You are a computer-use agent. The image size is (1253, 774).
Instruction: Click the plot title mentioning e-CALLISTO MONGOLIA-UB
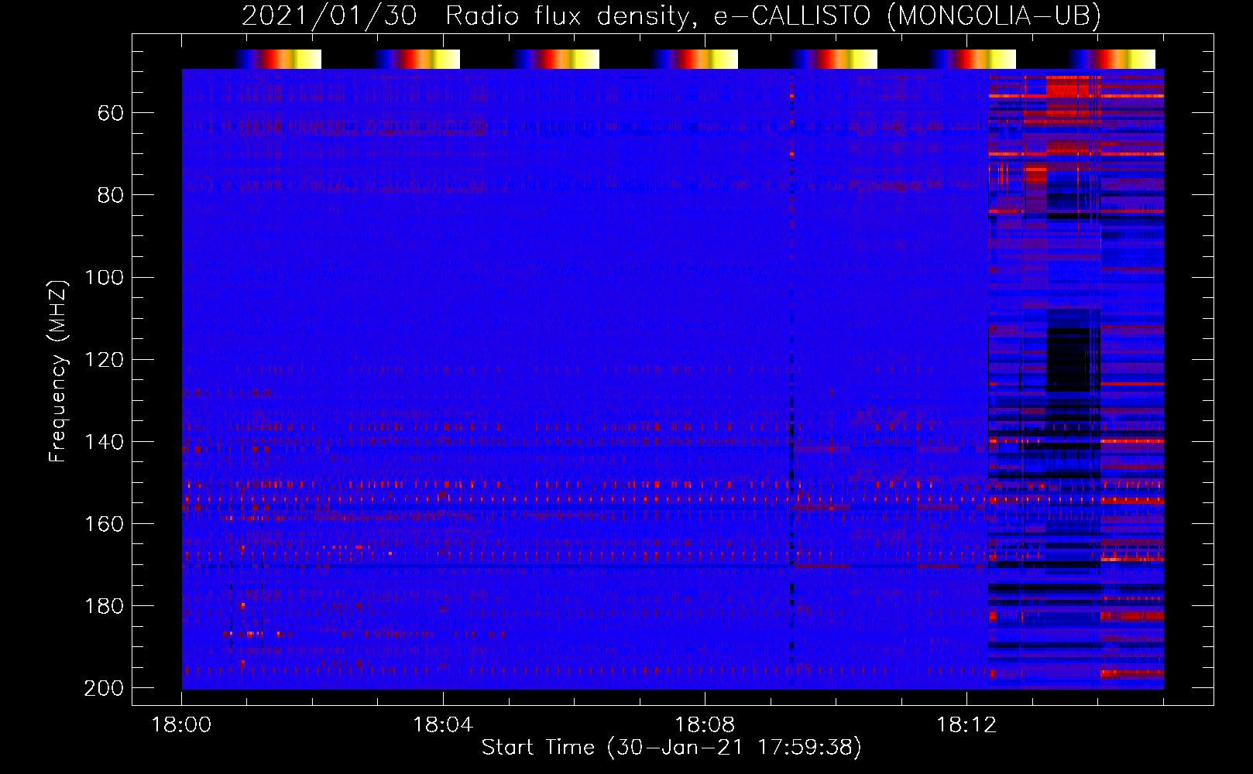tap(671, 15)
